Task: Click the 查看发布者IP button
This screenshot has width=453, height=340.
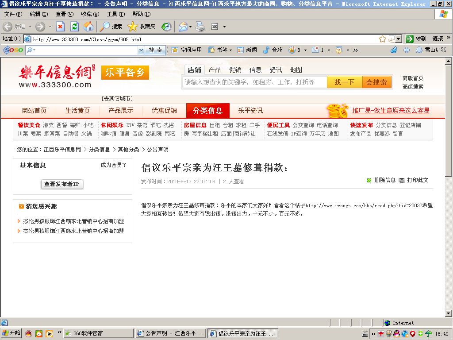Action: 62,184
